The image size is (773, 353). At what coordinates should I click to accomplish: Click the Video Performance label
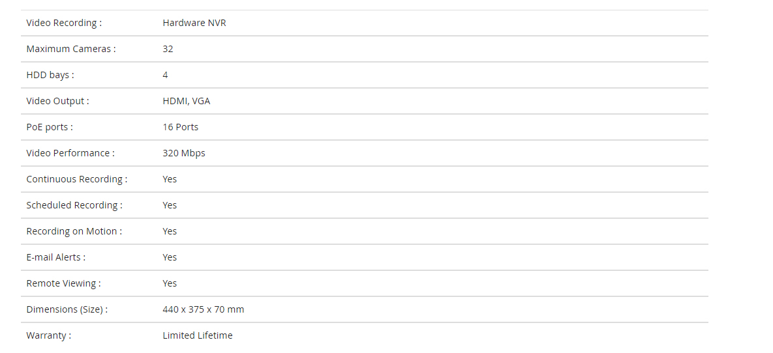pos(70,154)
